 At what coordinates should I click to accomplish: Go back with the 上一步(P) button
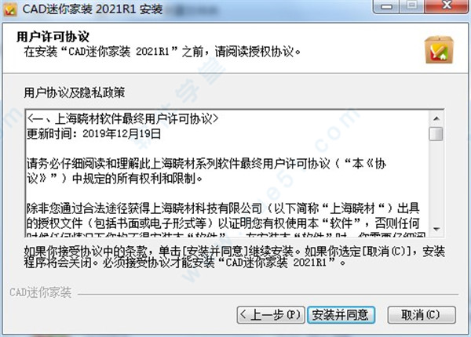click(271, 315)
